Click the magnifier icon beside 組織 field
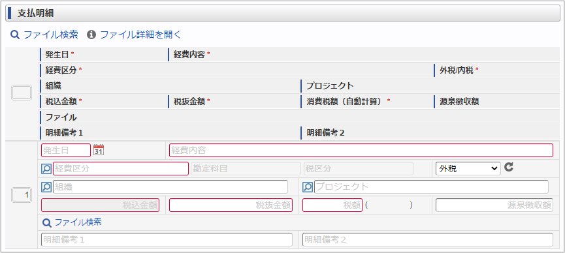Viewport: 565px width, 253px height. [x=46, y=186]
